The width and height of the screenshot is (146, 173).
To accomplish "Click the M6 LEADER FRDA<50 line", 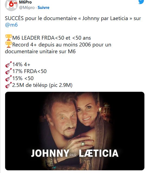I will coord(51,38).
